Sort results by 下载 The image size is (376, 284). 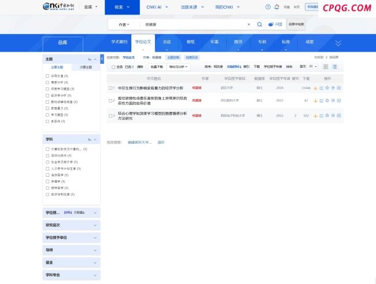tap(257, 67)
